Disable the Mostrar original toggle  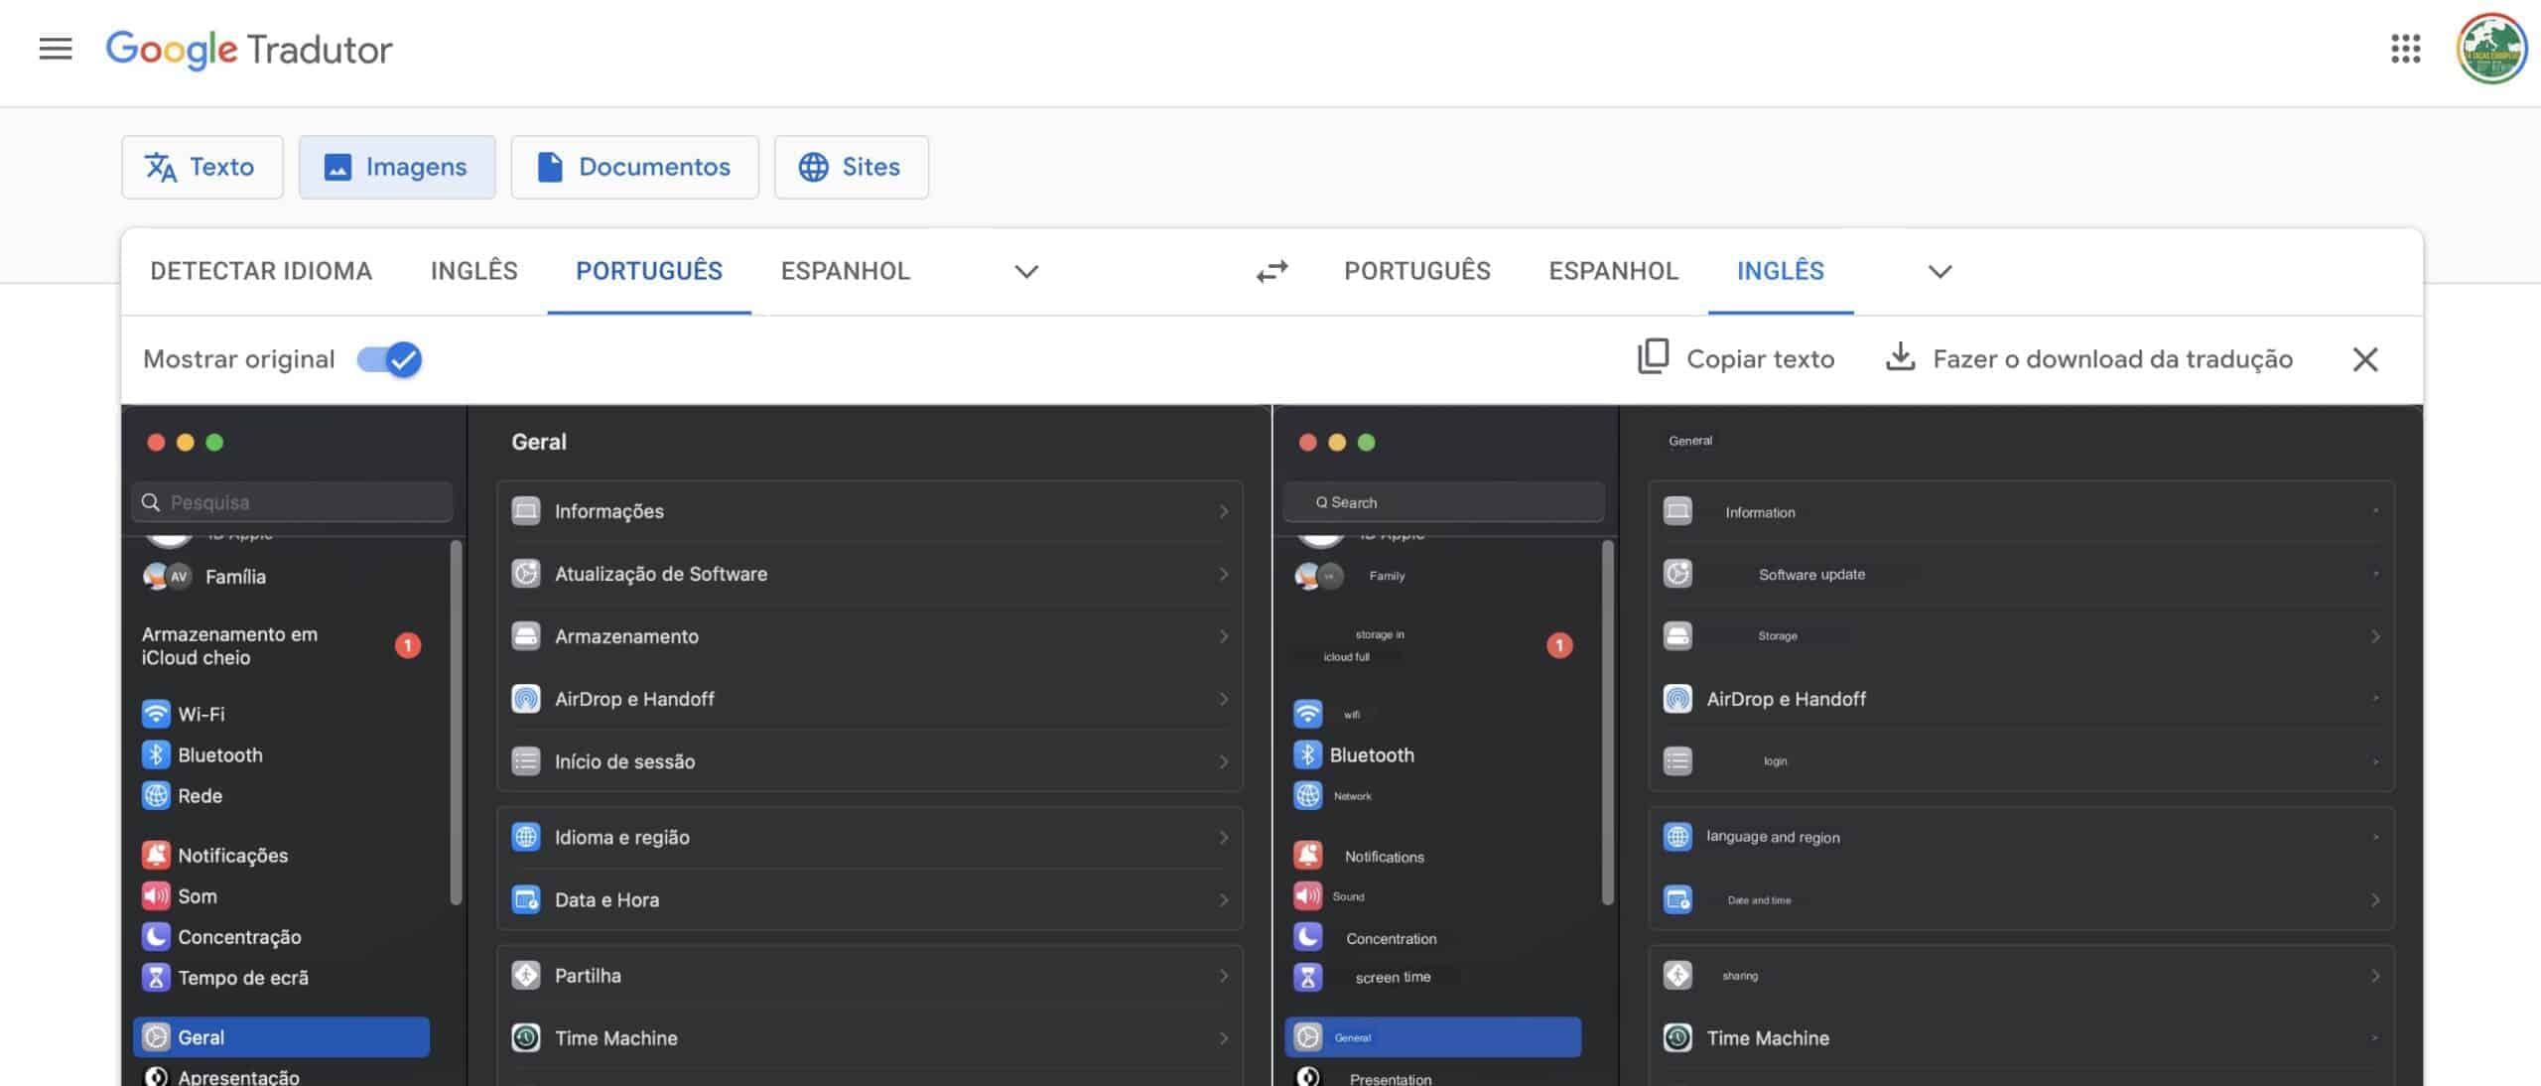pos(388,359)
